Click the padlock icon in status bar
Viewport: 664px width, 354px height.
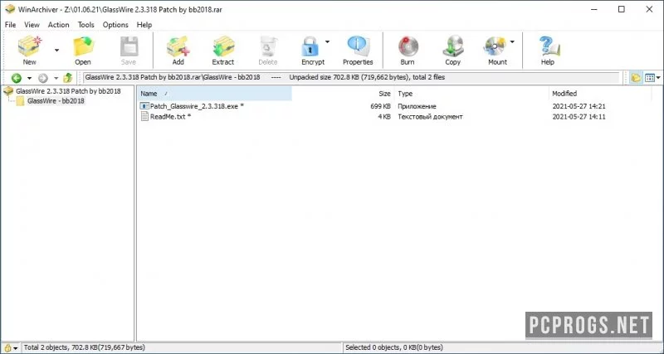[x=7, y=348]
